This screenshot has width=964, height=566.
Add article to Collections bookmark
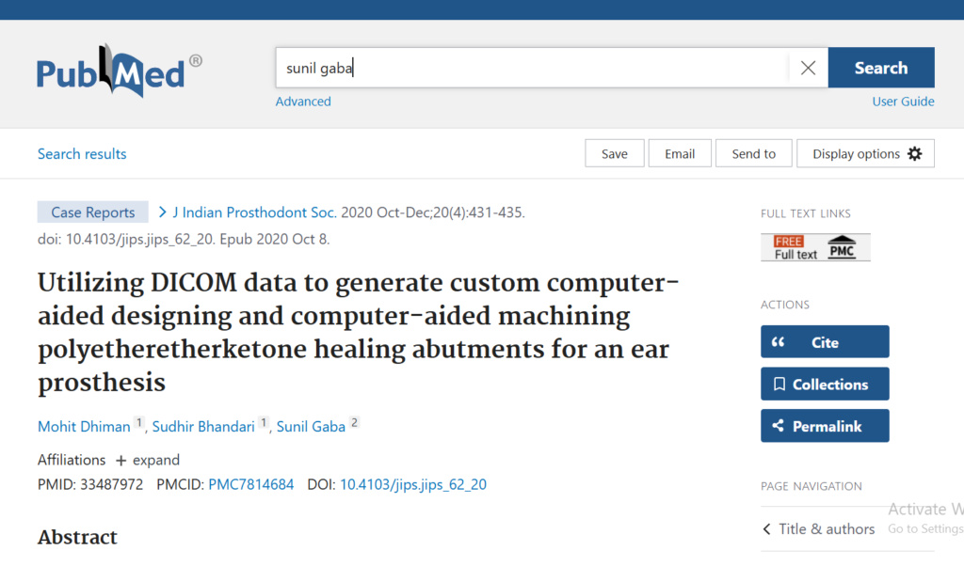coord(824,385)
